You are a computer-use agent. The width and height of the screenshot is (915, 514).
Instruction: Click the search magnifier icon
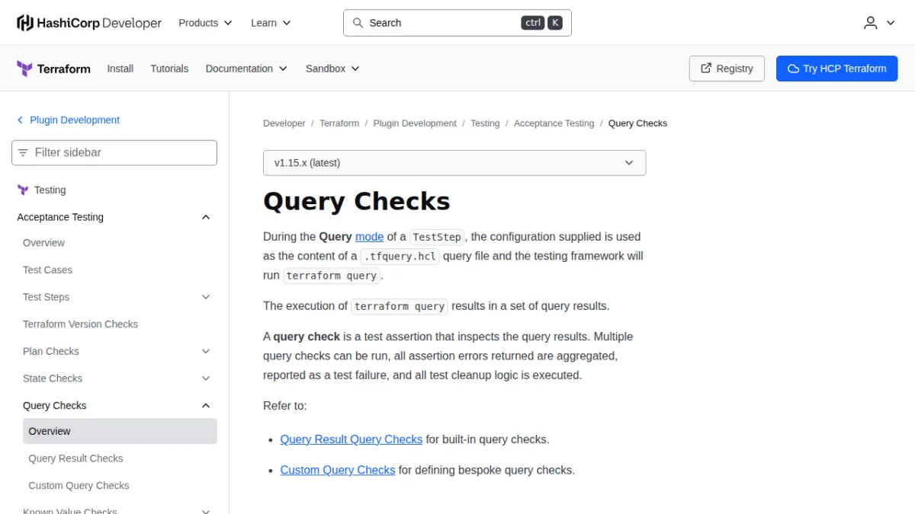[358, 23]
